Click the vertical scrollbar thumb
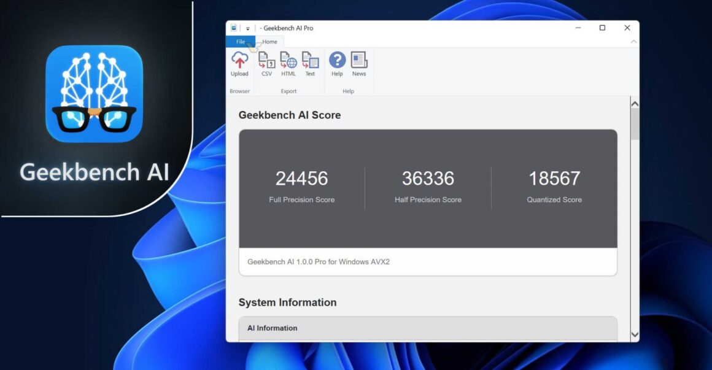The image size is (712, 370). [635, 125]
